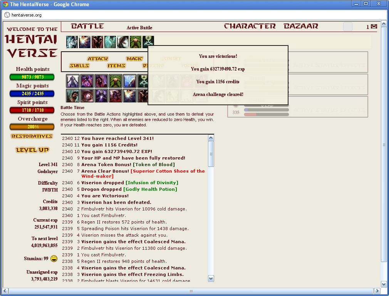
Task: Use quickbar spell with purple lightning figure
Action: point(87,81)
